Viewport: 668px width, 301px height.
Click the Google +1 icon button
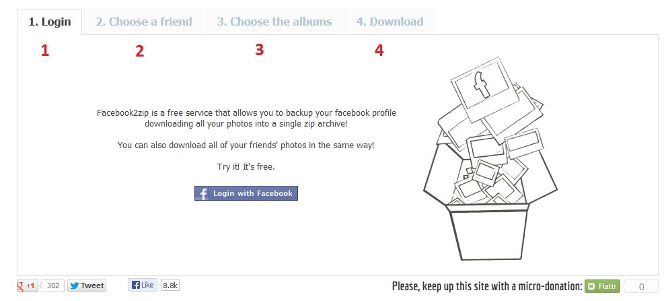28,286
